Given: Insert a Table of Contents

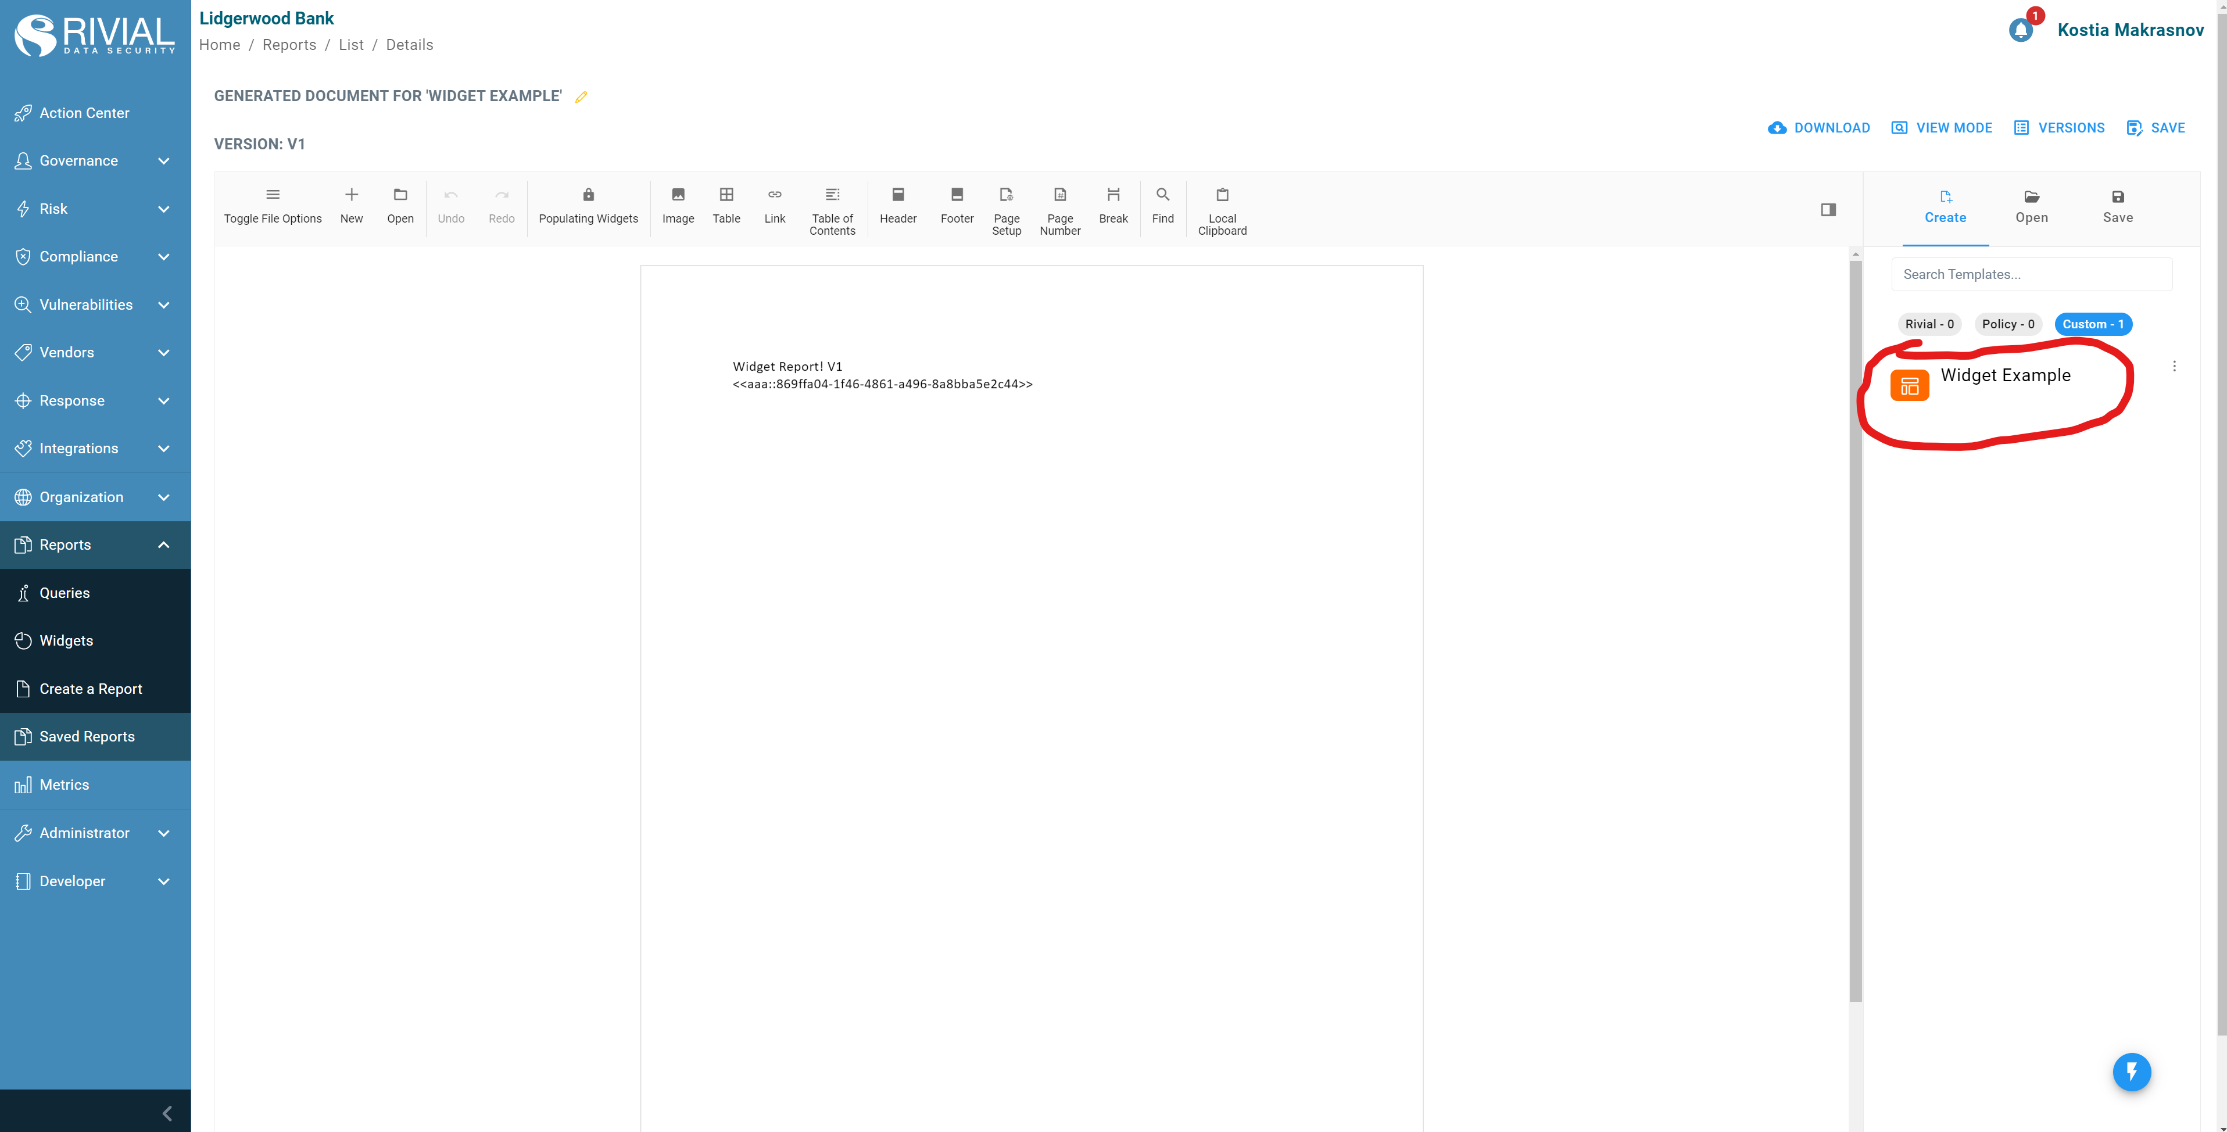Looking at the screenshot, I should tap(832, 209).
